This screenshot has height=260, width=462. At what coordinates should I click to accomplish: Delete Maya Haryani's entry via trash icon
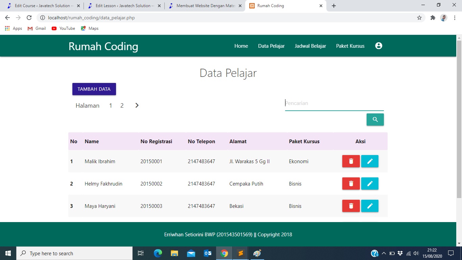click(x=351, y=206)
